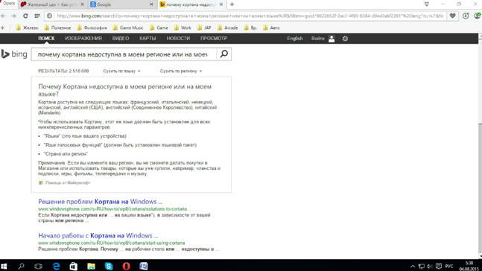Screen dimensions: 482x271
Task: Show hidden system tray icons
Action: pyautogui.click(x=413, y=267)
